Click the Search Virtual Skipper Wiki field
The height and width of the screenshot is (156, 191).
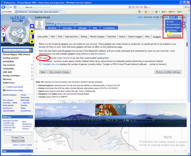(x=16, y=50)
